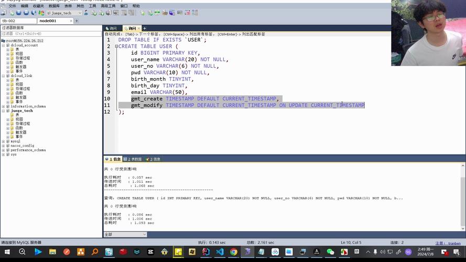Open the 数据库 menu
Viewport: 466px width, 262px height.
click(54, 6)
